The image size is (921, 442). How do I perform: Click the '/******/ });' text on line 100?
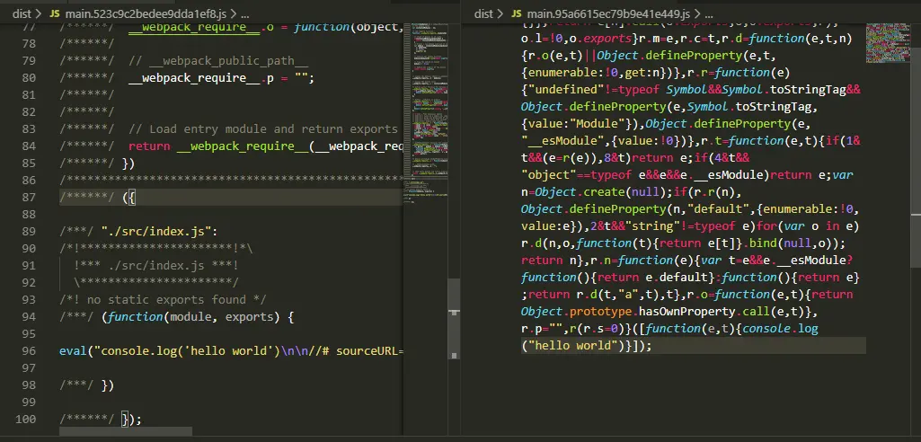pos(101,420)
